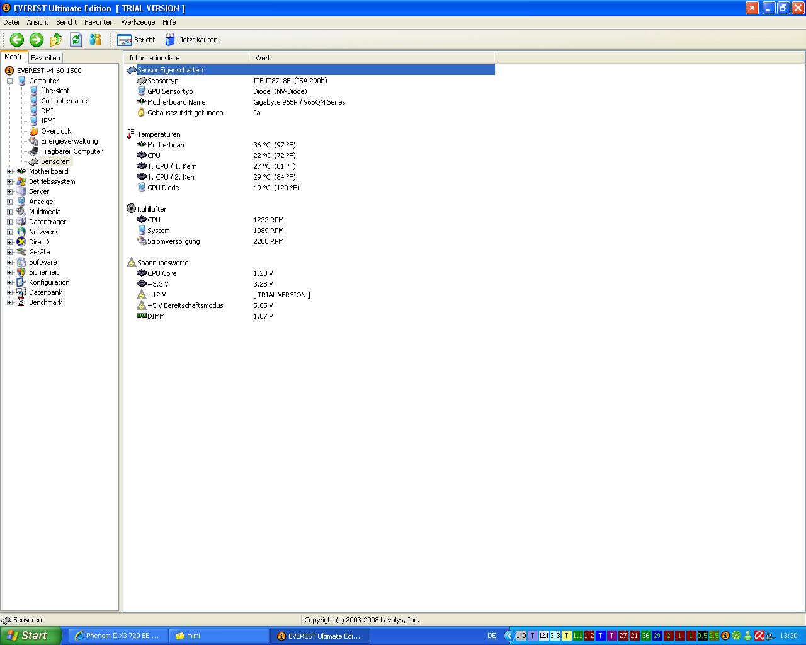This screenshot has height=645, width=806.
Task: Select the Computername tree item
Action: point(64,101)
